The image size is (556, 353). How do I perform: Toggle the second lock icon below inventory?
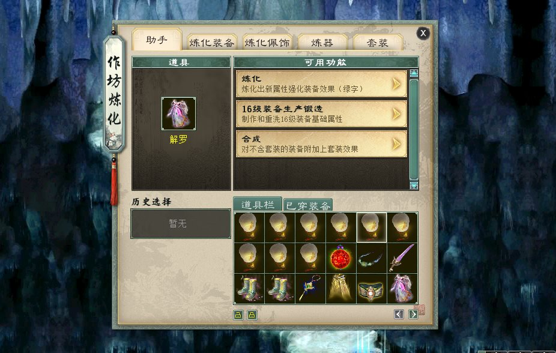click(252, 315)
